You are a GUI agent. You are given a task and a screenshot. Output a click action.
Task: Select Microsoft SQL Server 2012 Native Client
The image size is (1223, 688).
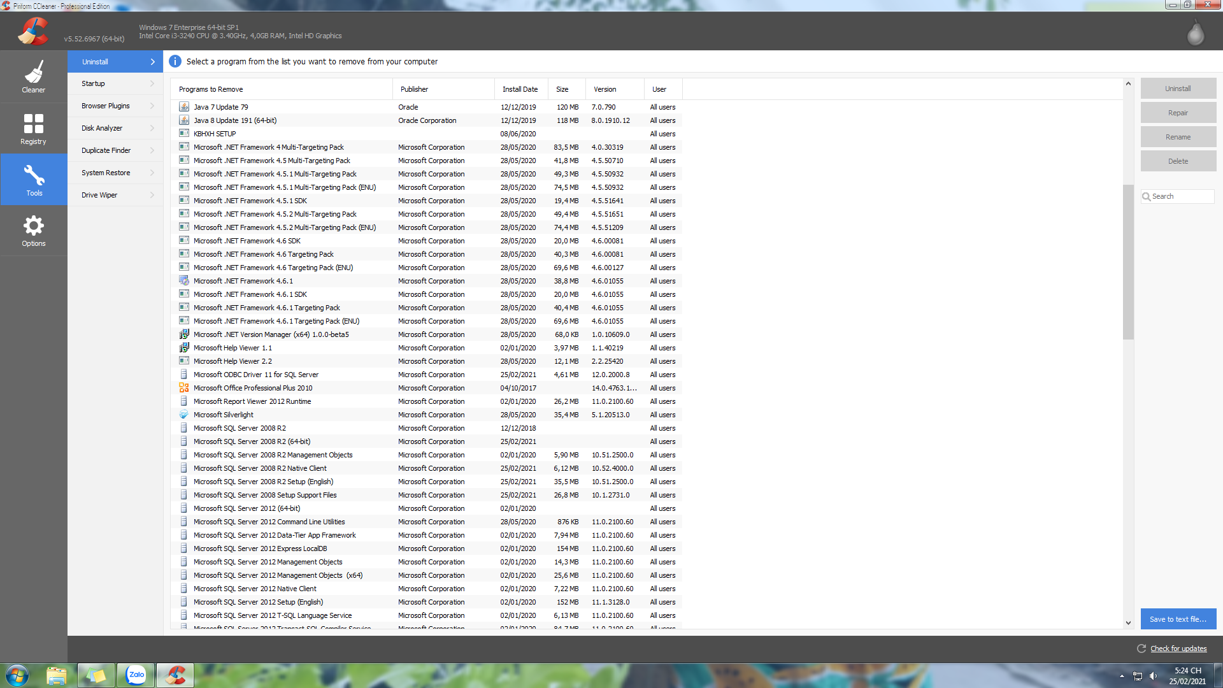point(427,589)
